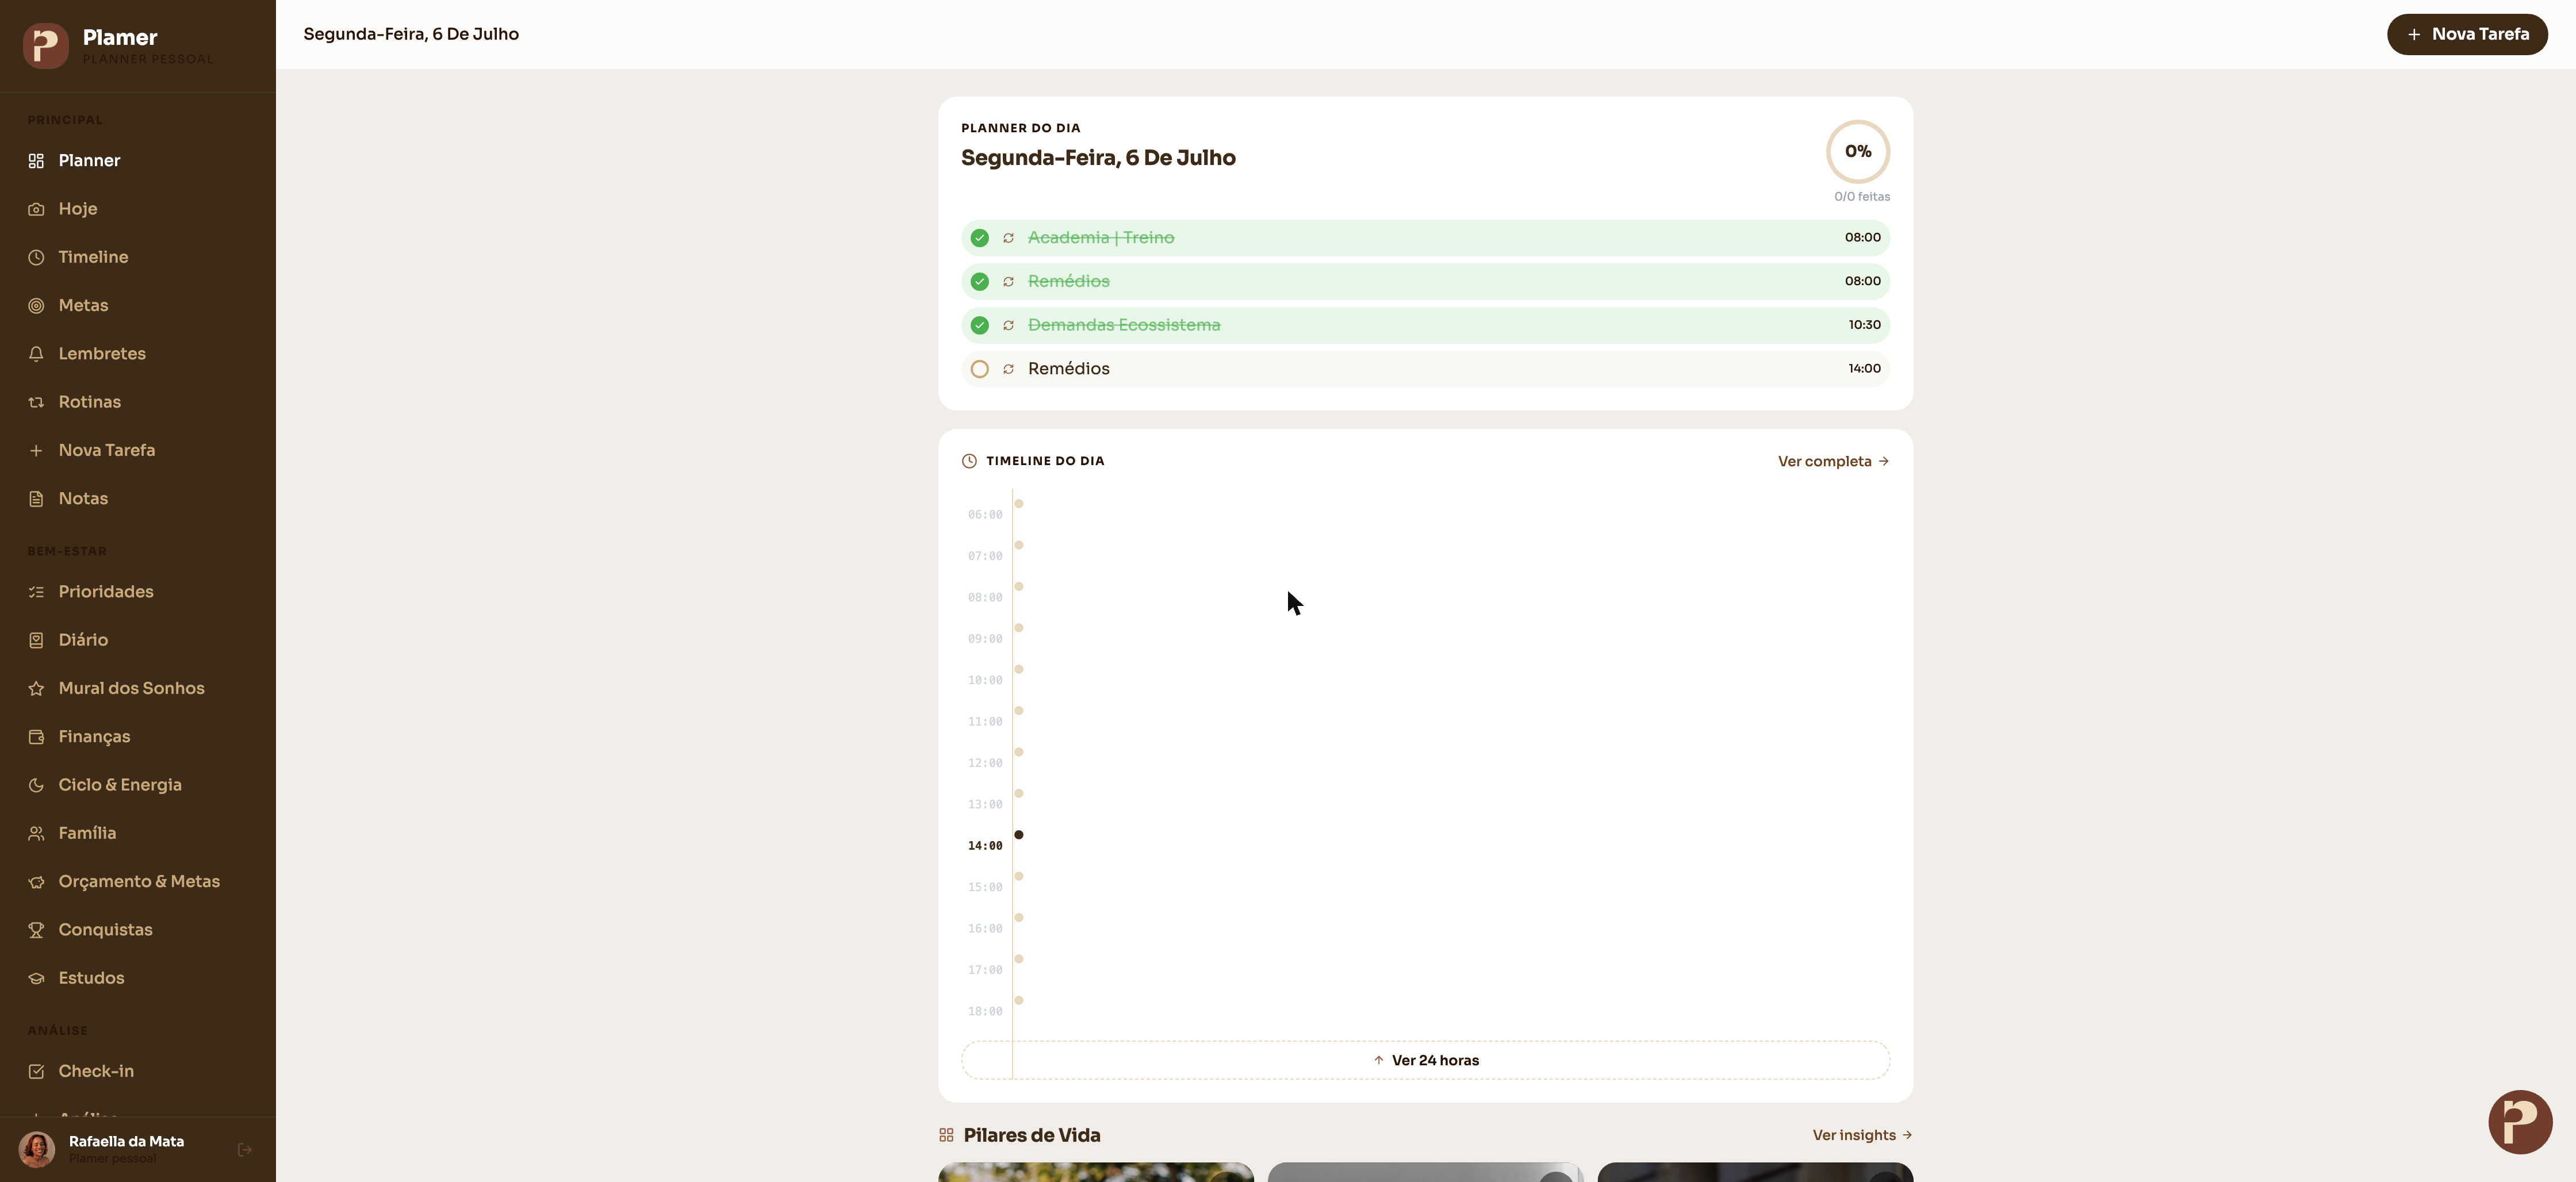Click the 0/0 feitas counter
This screenshot has height=1182, width=2576.
1862,197
